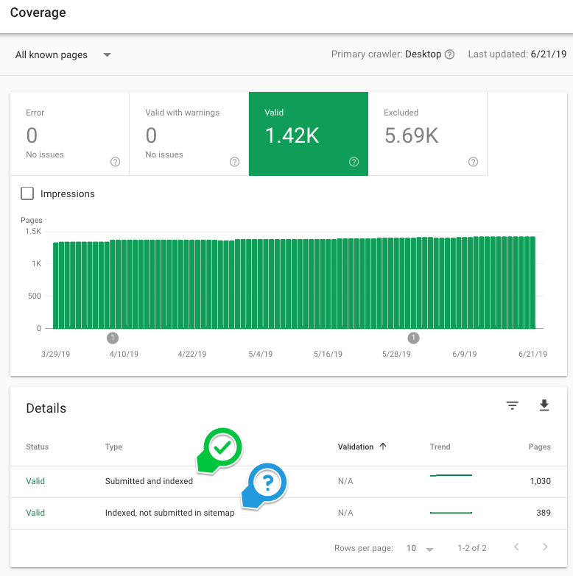Click chart annotation marker near 4/10/19
This screenshot has width=573, height=576.
[113, 338]
